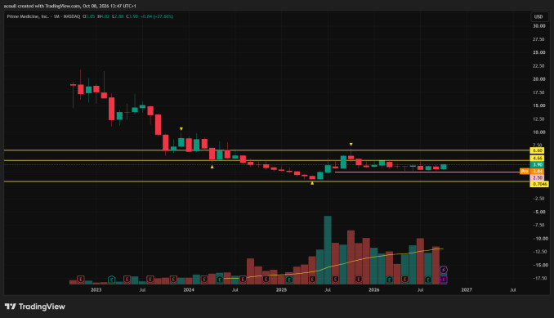Click the 30.00 price axis value
Screen dimensions: 554x318
[x=538, y=26]
